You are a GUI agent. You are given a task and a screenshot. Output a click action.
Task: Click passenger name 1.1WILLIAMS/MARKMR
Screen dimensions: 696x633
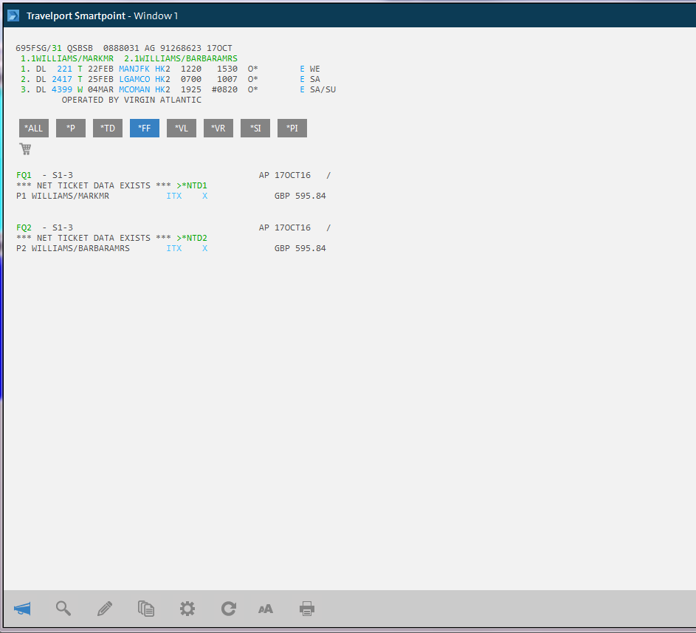(67, 58)
